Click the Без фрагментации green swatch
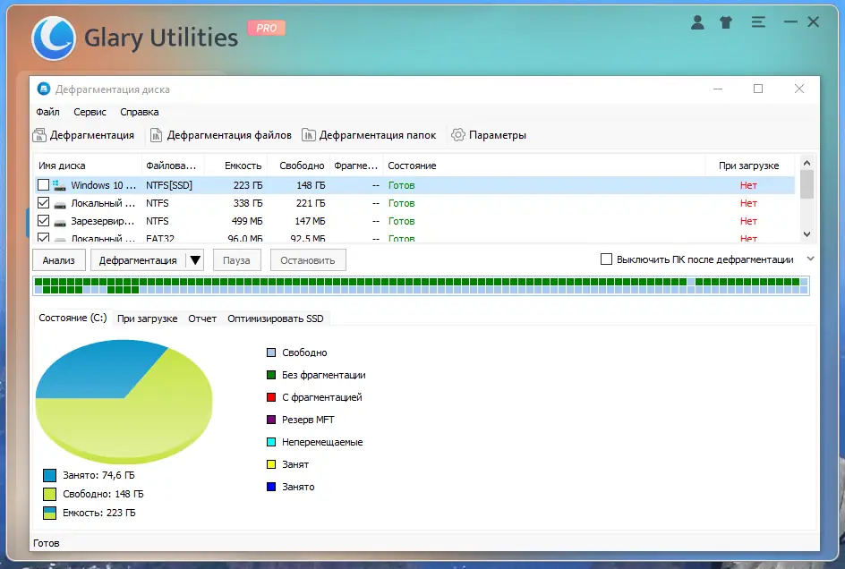The height and width of the screenshot is (569, 845). tap(271, 375)
